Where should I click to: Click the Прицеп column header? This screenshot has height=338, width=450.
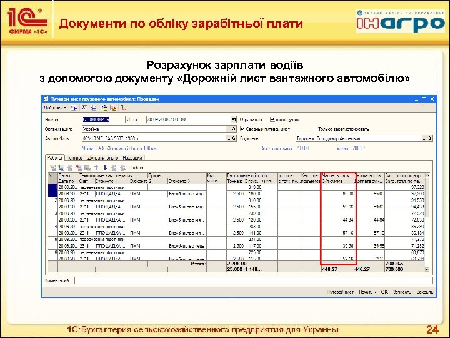177,175
